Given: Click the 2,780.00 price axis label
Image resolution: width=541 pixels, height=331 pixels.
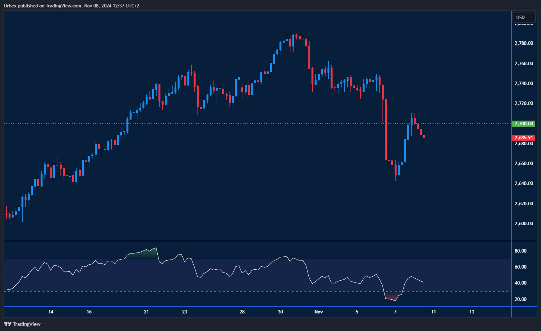Looking at the screenshot, I should coord(524,43).
